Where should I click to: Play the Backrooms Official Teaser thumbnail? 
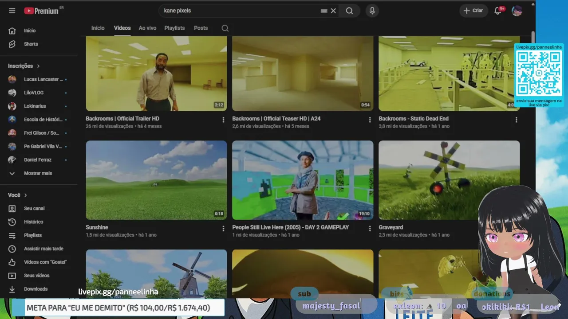point(303,74)
